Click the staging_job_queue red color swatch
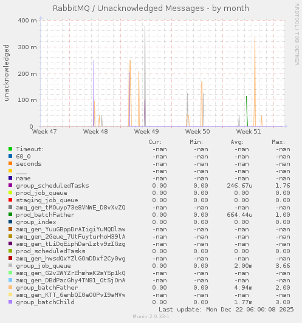302x323 pixels. click(x=10, y=200)
